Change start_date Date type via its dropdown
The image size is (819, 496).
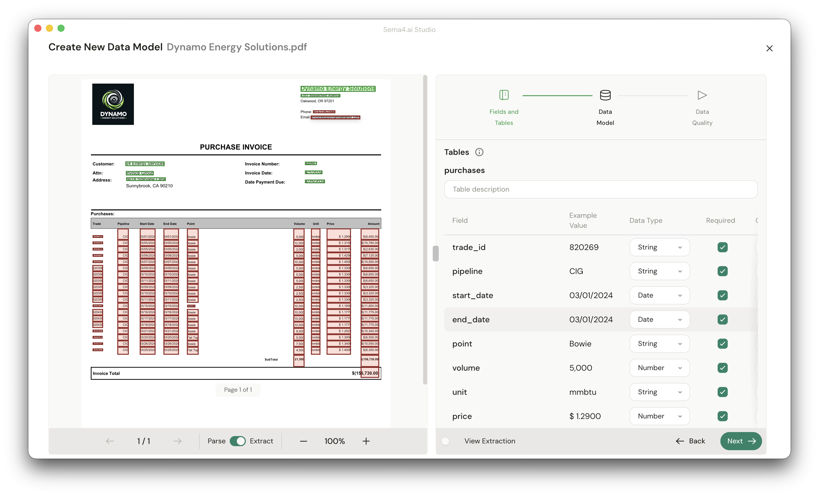(x=659, y=295)
